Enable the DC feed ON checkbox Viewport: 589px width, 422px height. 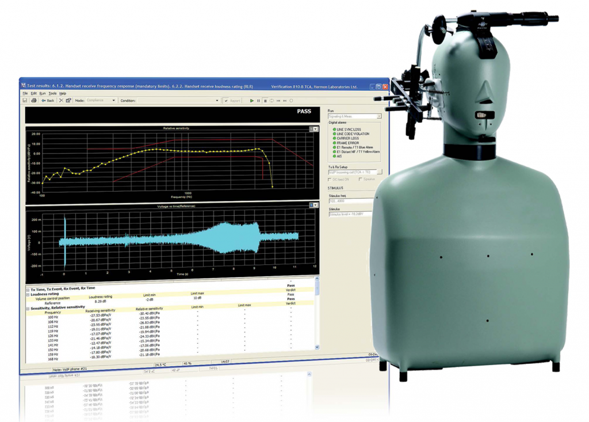pyautogui.click(x=330, y=180)
